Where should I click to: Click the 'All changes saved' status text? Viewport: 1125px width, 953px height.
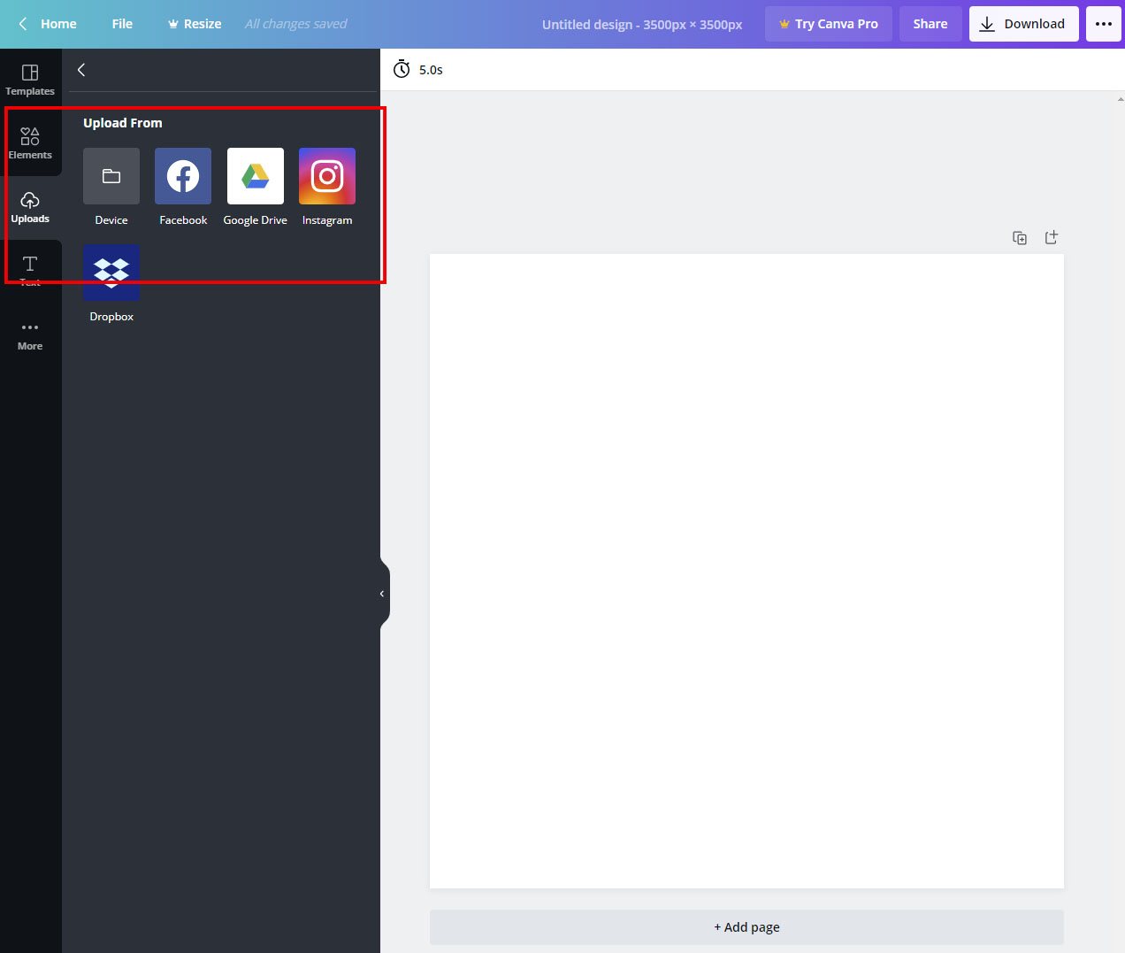(x=296, y=24)
